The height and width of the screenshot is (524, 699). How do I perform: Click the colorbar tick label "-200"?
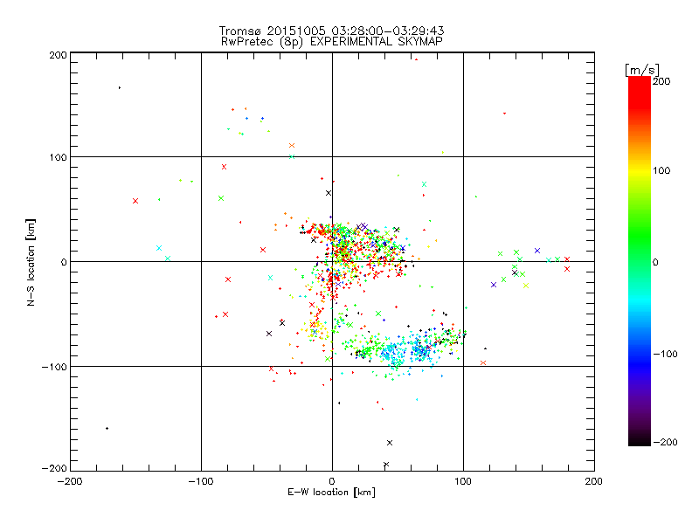pyautogui.click(x=665, y=442)
